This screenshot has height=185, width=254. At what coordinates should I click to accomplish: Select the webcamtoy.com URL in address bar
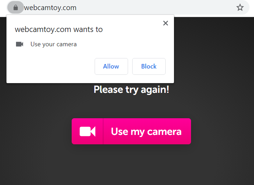50,8
